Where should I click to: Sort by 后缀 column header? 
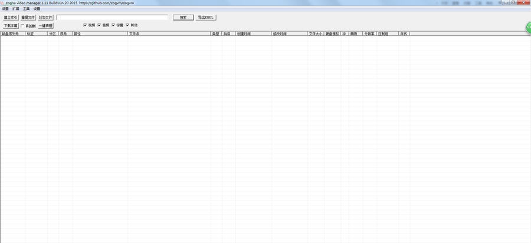pyautogui.click(x=228, y=34)
